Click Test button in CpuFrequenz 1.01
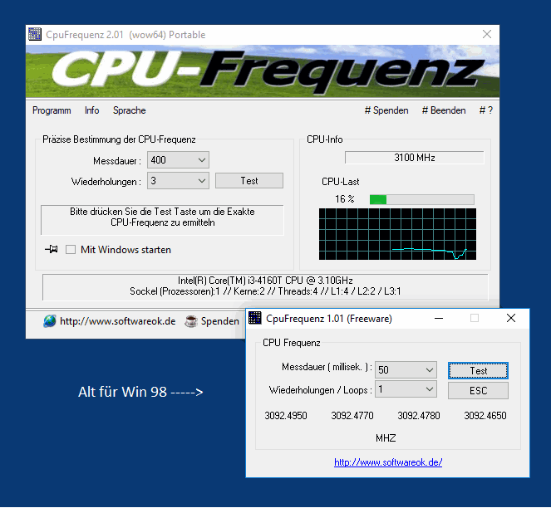 [478, 371]
